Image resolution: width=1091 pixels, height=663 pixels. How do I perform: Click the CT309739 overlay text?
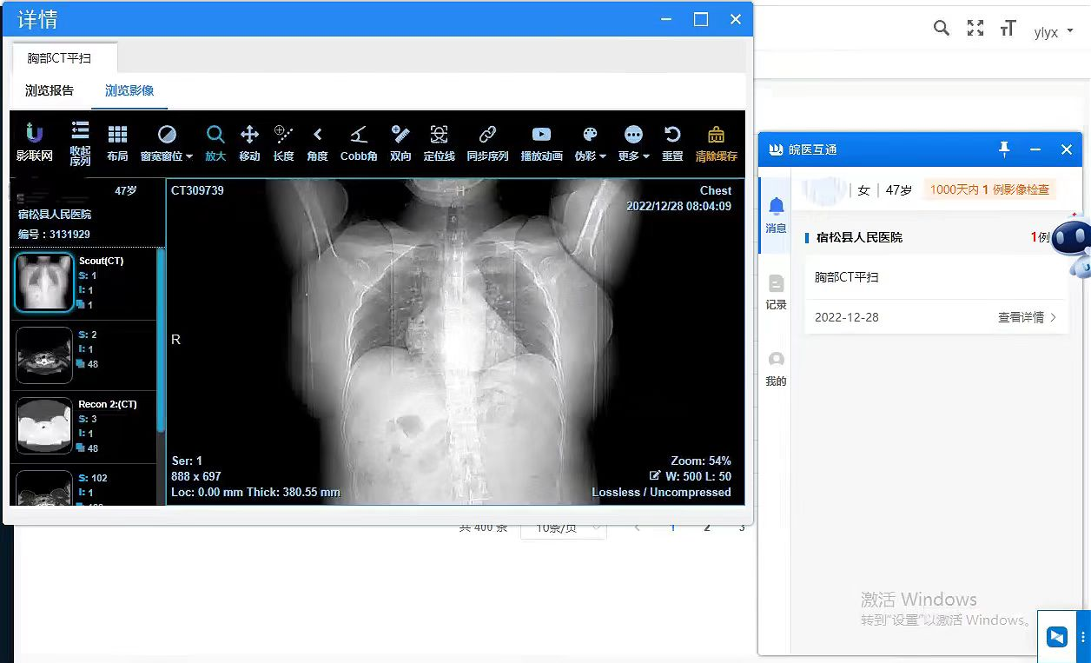pos(197,190)
